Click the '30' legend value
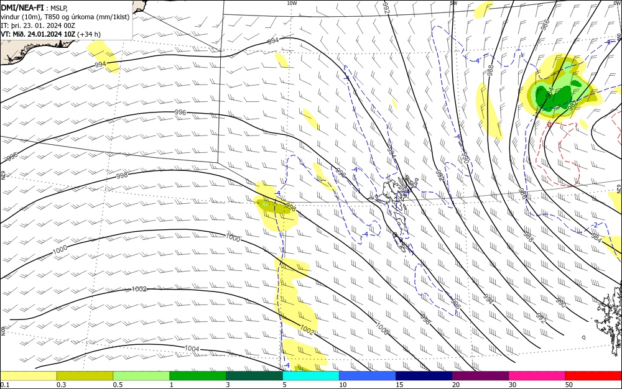 pos(513,385)
